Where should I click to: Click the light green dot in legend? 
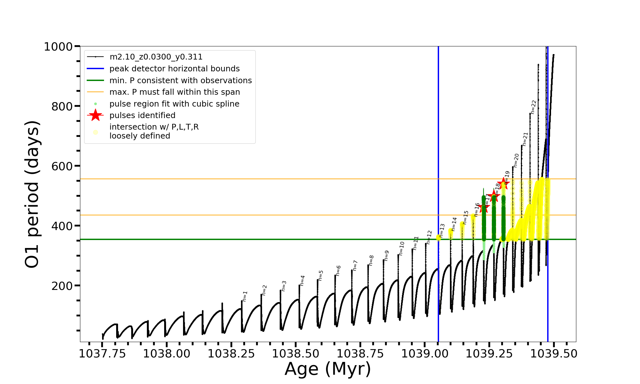pos(95,104)
